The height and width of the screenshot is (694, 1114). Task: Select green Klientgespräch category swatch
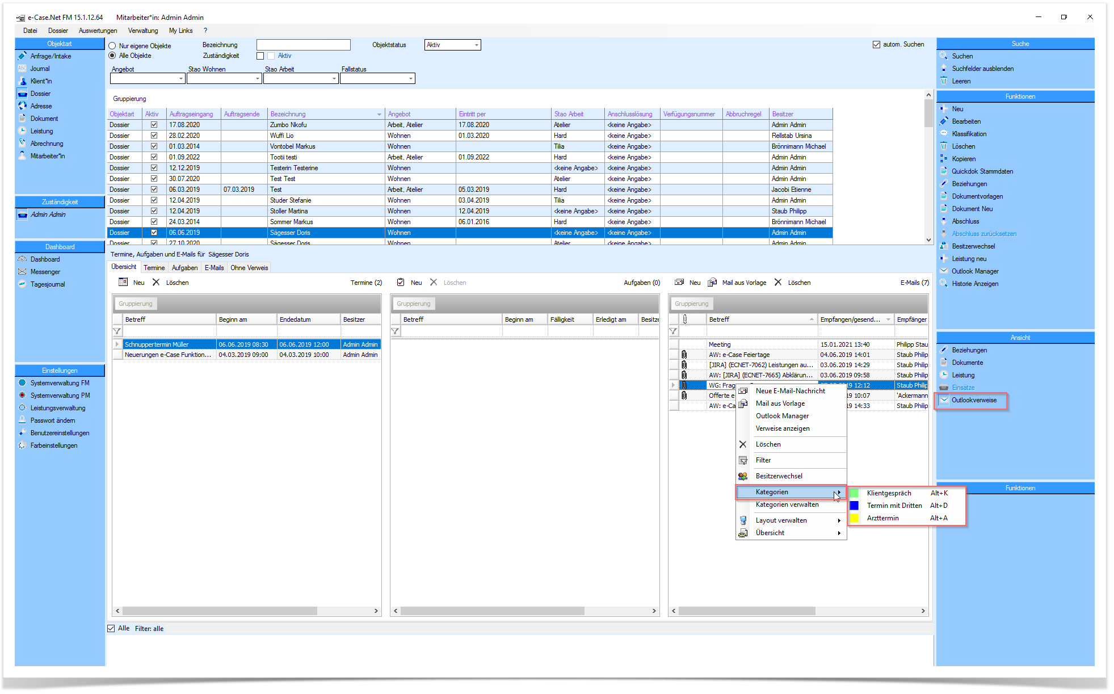[x=854, y=493]
